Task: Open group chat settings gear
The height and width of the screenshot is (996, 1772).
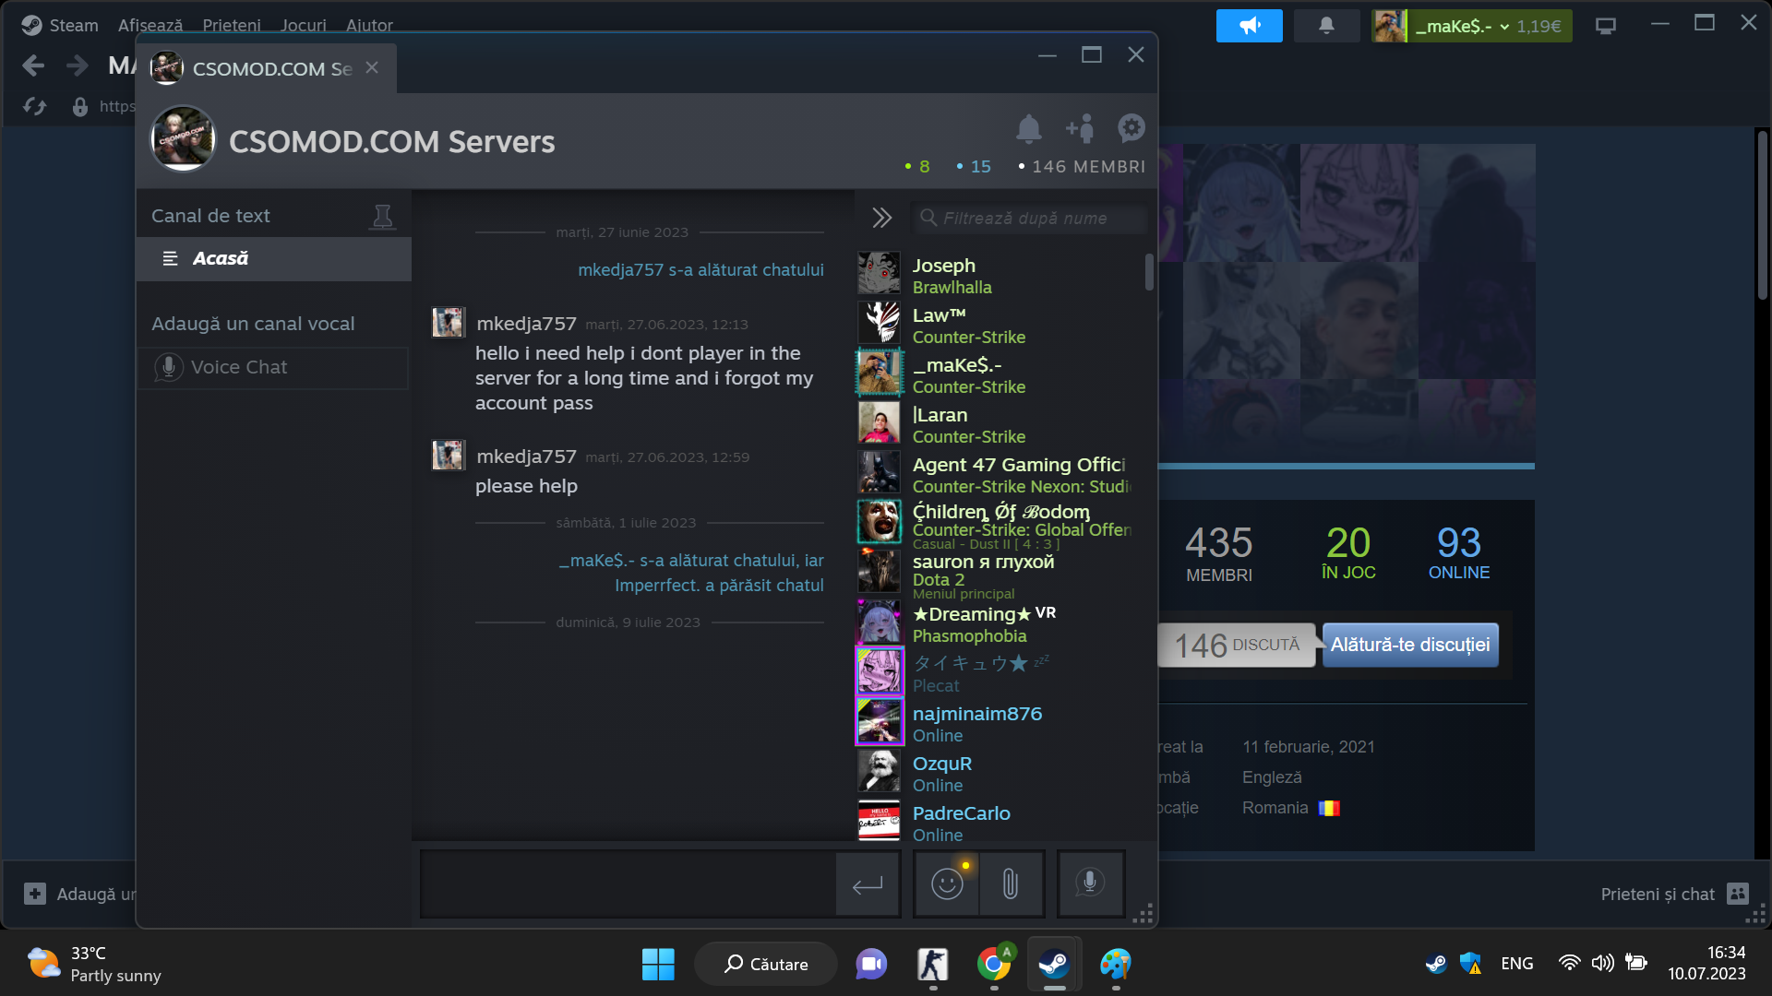Action: tap(1131, 128)
